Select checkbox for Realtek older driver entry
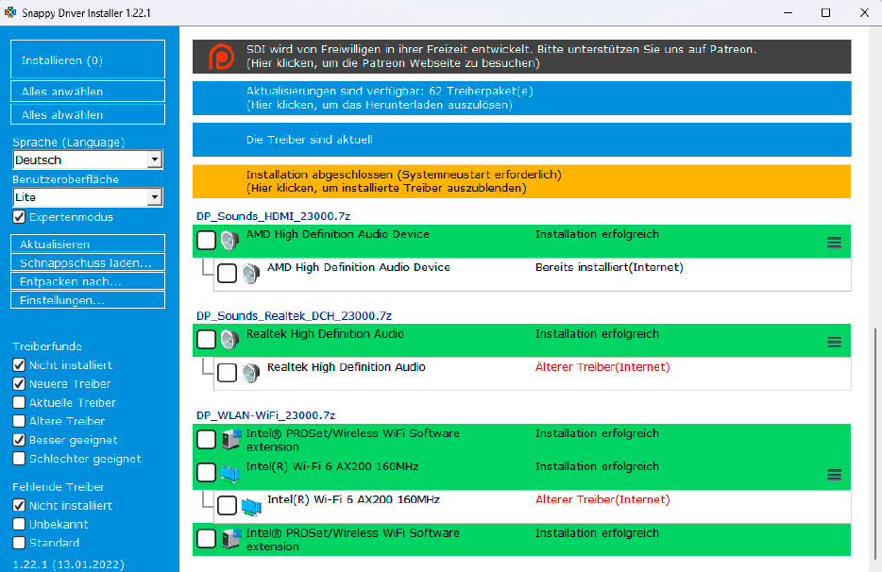 tap(228, 372)
